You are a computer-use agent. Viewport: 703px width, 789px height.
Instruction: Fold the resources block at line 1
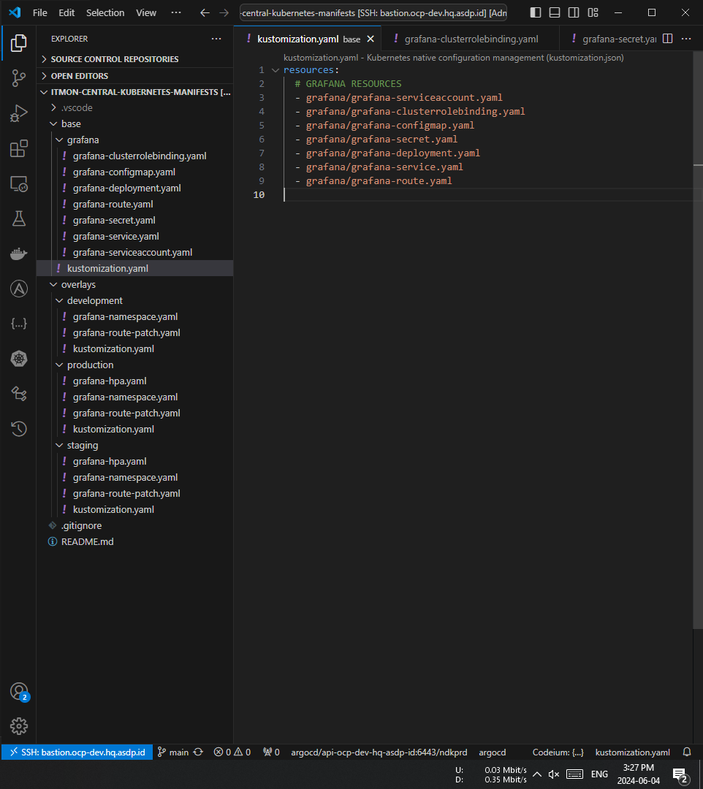(x=275, y=70)
